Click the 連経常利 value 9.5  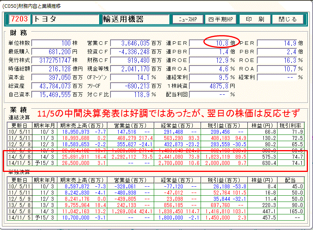click(x=209, y=77)
